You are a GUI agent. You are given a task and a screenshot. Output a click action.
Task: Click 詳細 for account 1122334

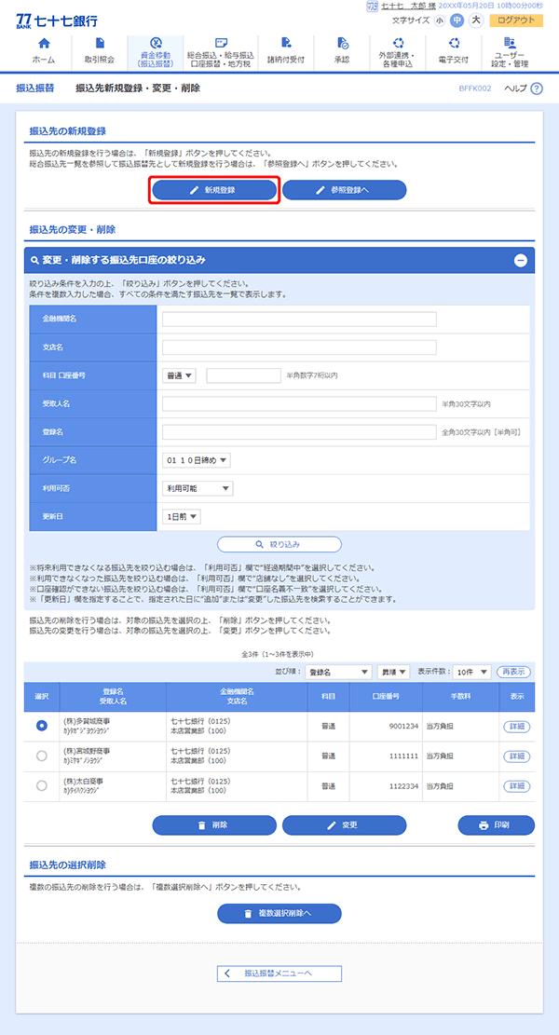click(x=517, y=786)
